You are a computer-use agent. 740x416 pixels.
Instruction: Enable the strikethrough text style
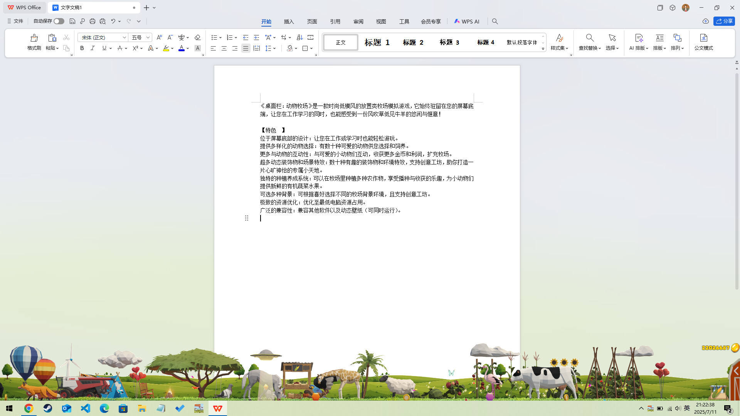coord(120,48)
